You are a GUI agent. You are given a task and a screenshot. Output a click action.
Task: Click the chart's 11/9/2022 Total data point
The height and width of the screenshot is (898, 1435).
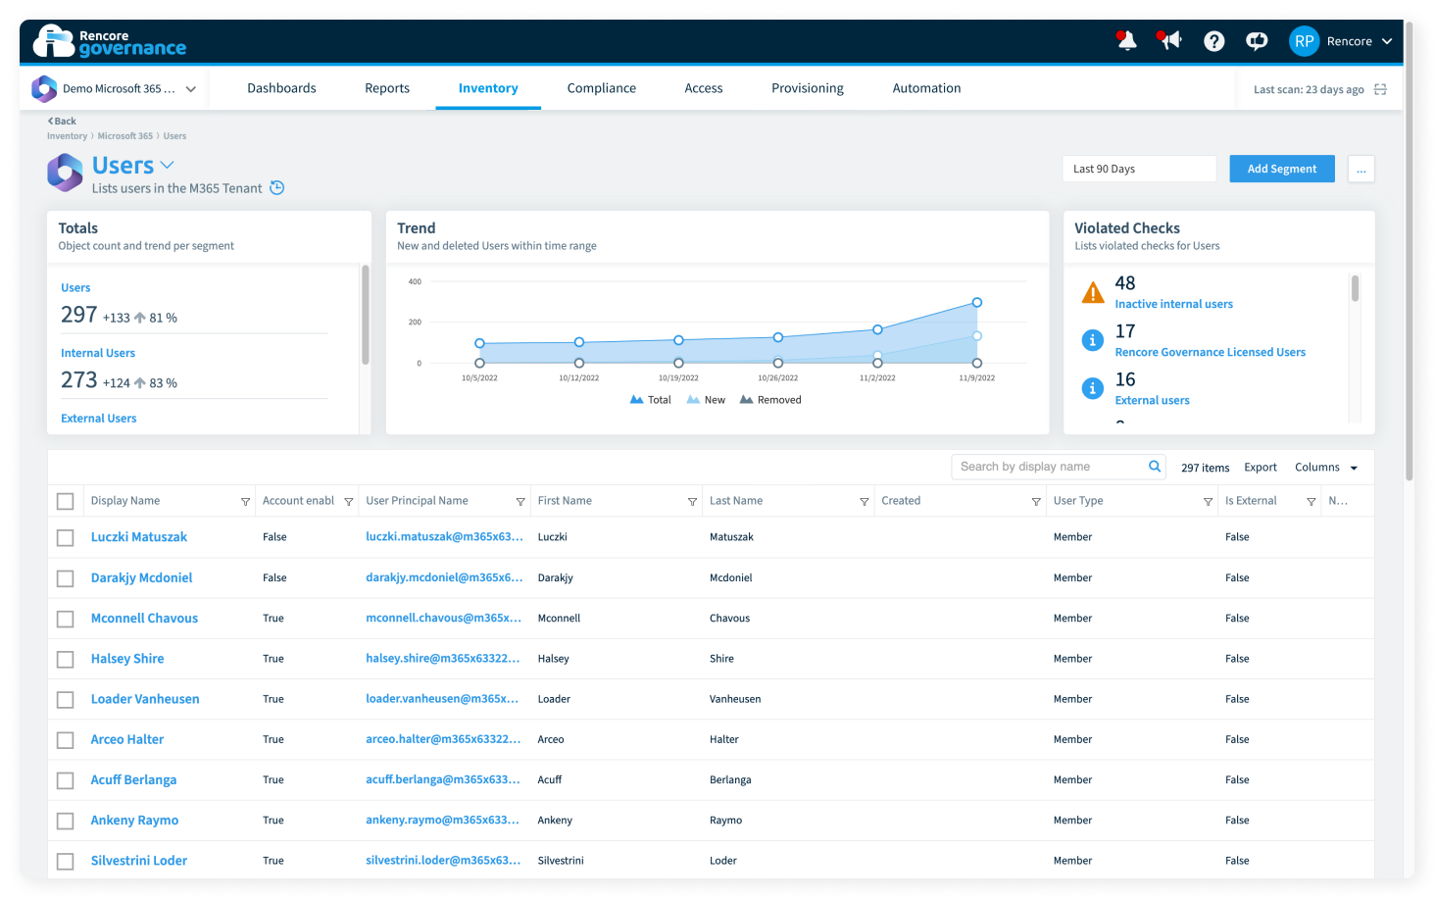pyautogui.click(x=977, y=303)
